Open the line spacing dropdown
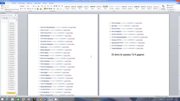 [x=54, y=9]
